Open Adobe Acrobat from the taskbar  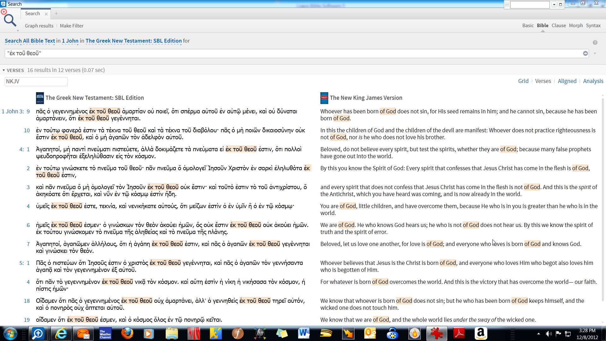pos(459,333)
